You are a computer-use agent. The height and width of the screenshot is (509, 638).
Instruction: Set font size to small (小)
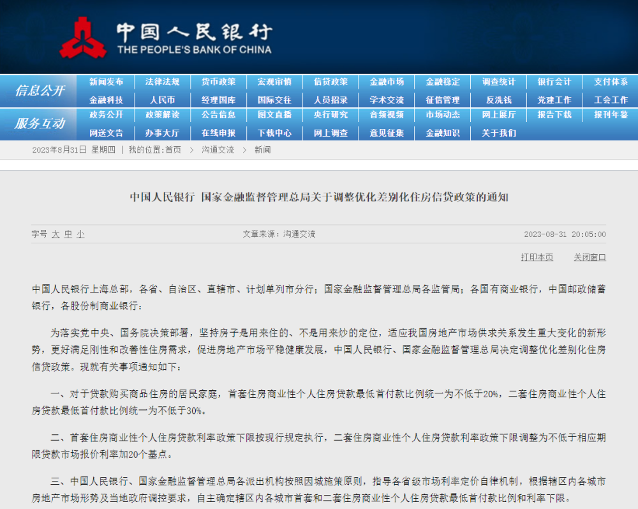[80, 234]
